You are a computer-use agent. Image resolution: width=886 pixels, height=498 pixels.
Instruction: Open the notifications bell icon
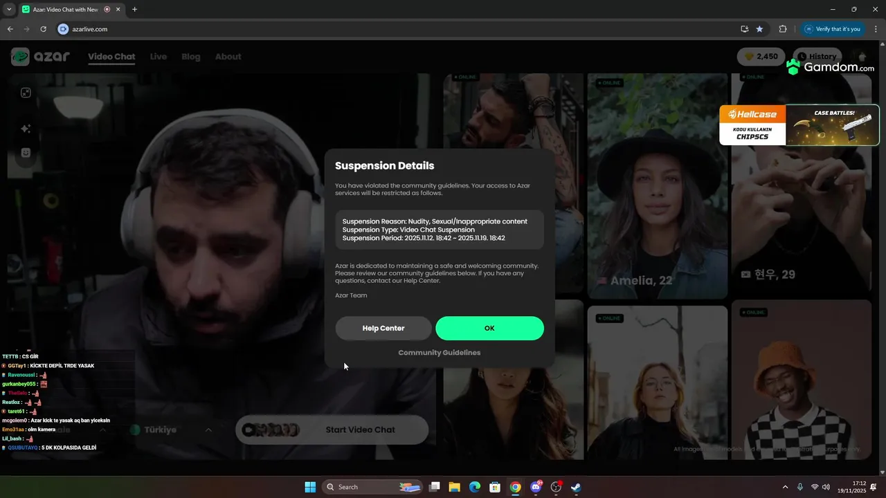874,487
